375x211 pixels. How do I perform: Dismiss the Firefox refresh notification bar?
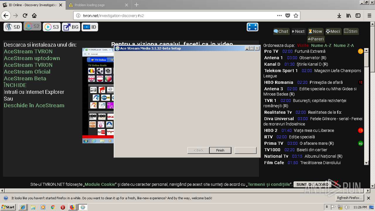coord(369,198)
